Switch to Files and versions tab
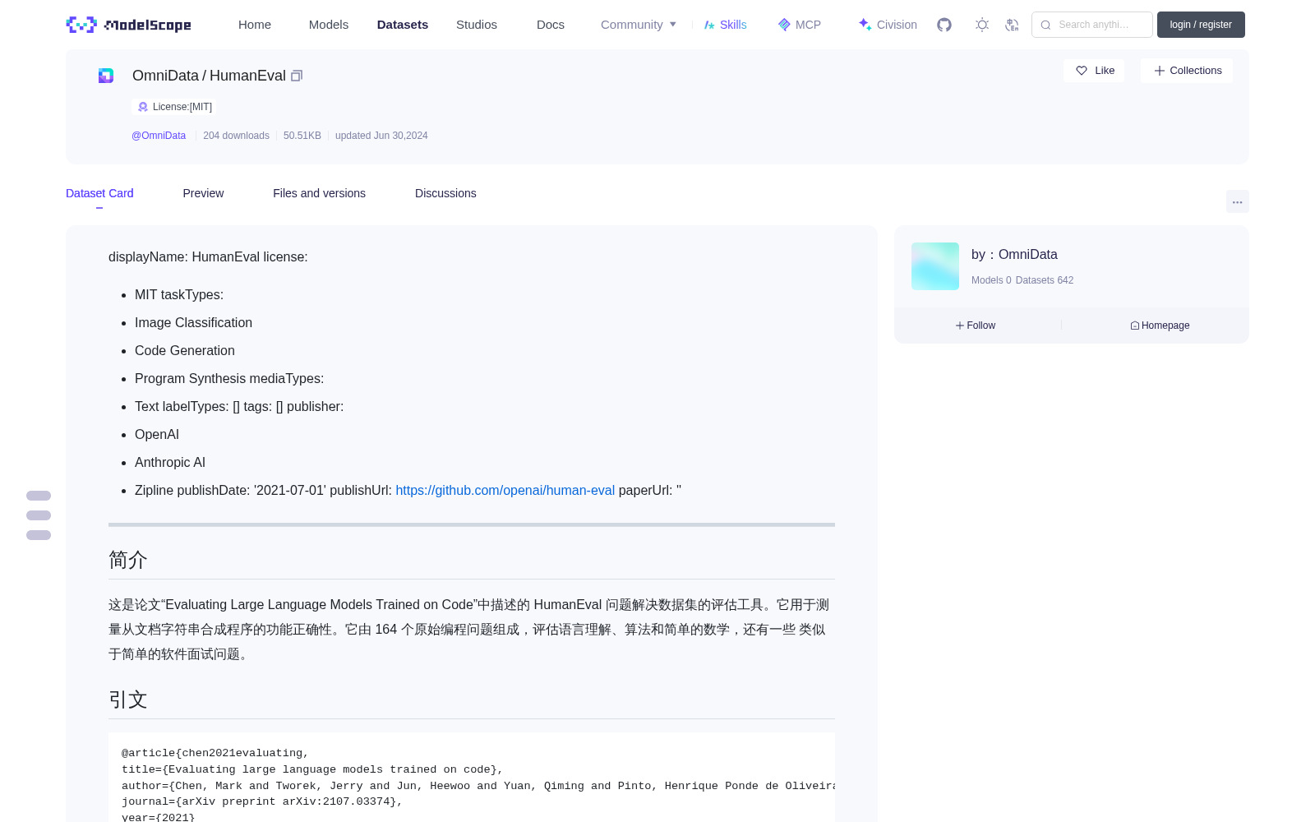Screen dimensions: 1315x822 click(319, 193)
